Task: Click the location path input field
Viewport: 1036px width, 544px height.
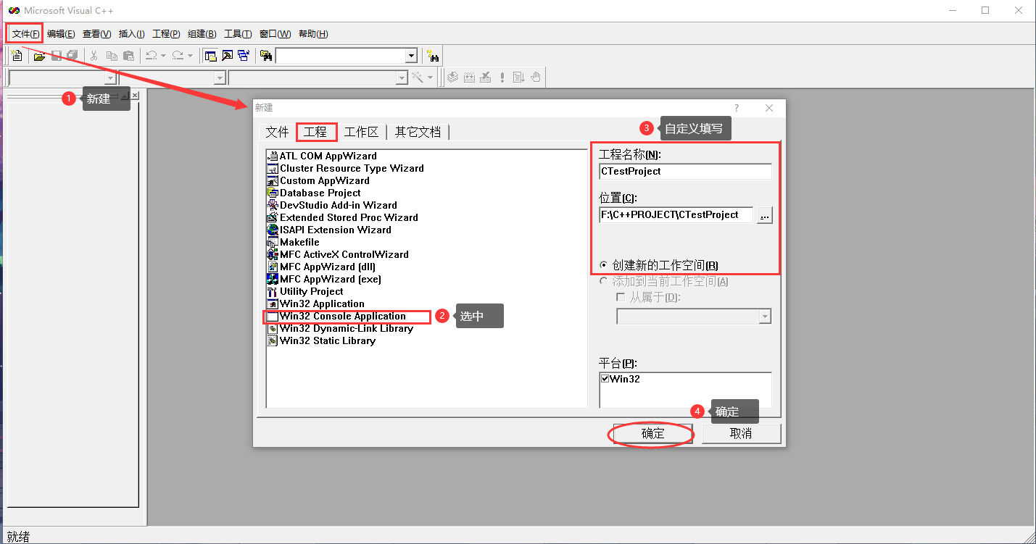Action: click(676, 215)
